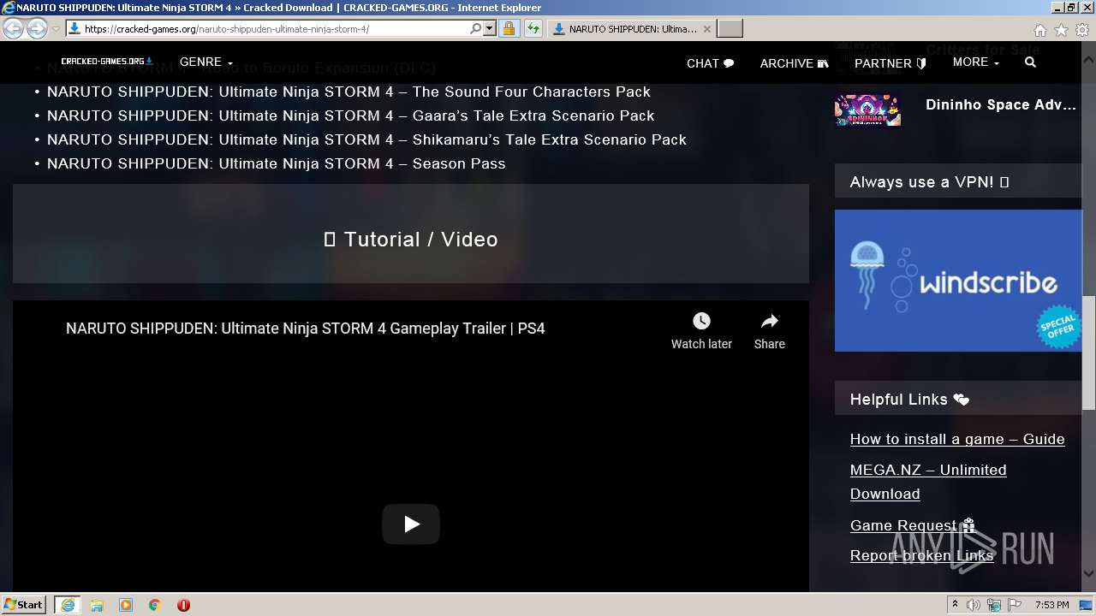Open MEGA.NZ – Unlimited Download link
Viewport: 1096px width, 616px height.
[928, 482]
